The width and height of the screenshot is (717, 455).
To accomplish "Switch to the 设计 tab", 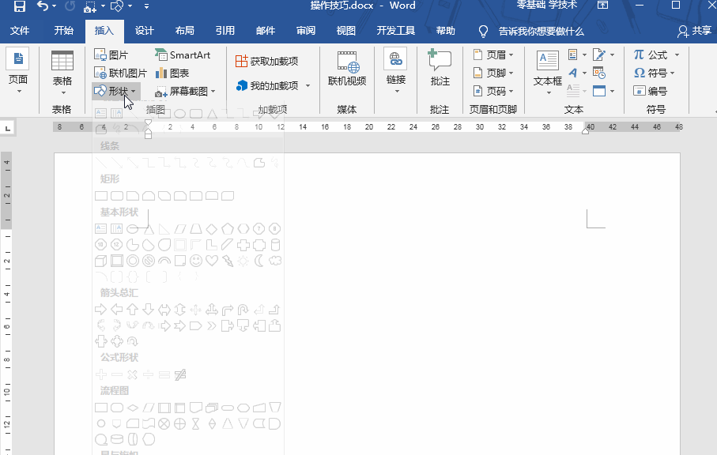I will (145, 31).
